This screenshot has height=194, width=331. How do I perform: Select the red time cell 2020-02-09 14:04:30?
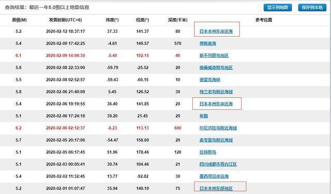pyautogui.click(x=66, y=55)
